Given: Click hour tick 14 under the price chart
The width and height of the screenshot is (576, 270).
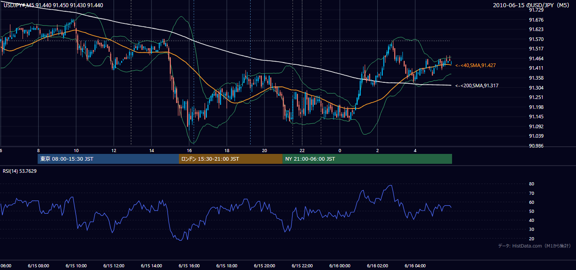Looking at the screenshot, I should pos(151,150).
